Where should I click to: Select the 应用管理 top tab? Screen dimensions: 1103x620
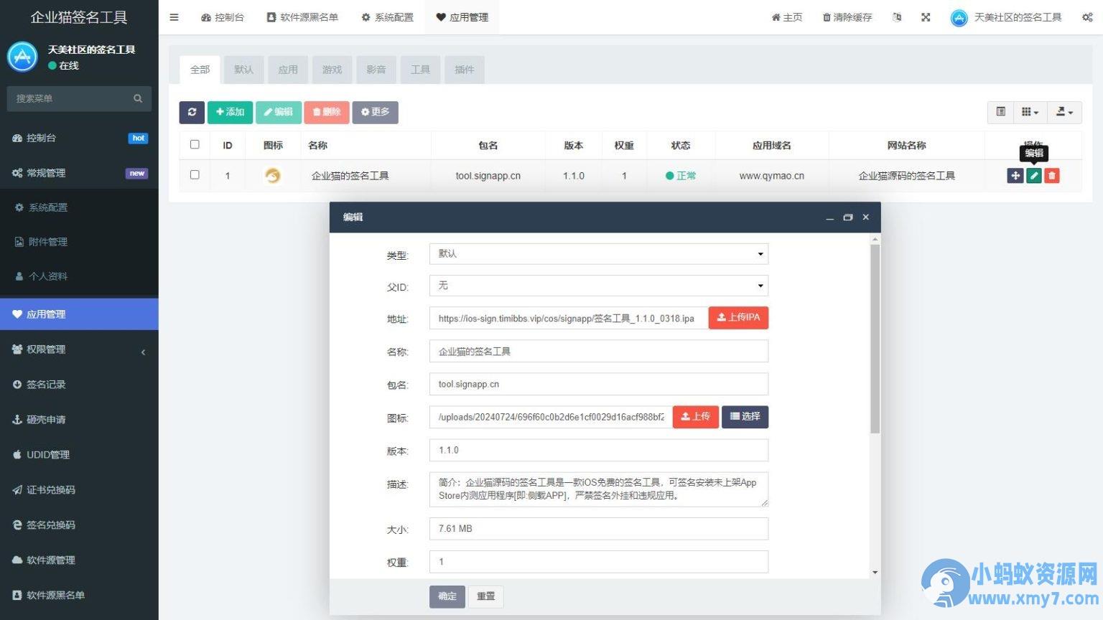(x=462, y=17)
